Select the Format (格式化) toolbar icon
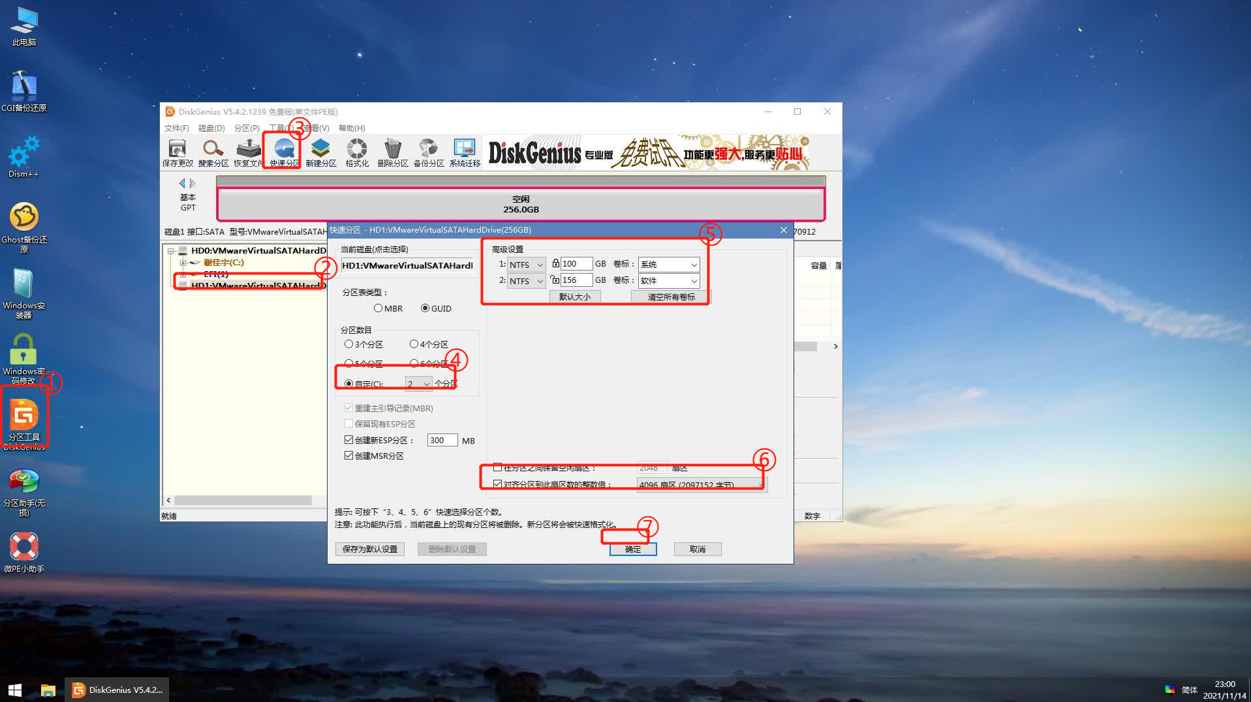Viewport: 1251px width, 702px height. (x=356, y=153)
